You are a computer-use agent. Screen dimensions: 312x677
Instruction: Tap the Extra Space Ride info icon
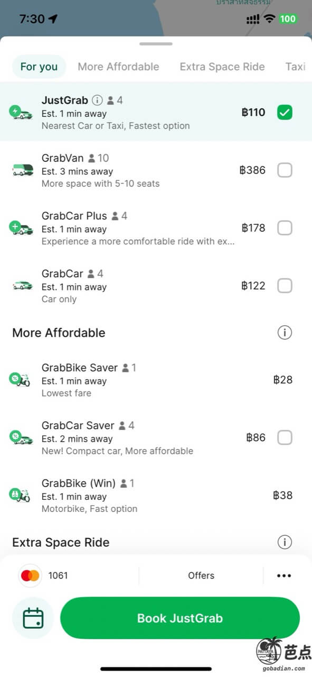(285, 542)
